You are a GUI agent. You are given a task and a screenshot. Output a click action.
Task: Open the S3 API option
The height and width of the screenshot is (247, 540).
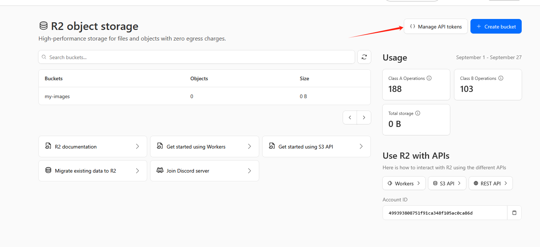[x=447, y=183]
